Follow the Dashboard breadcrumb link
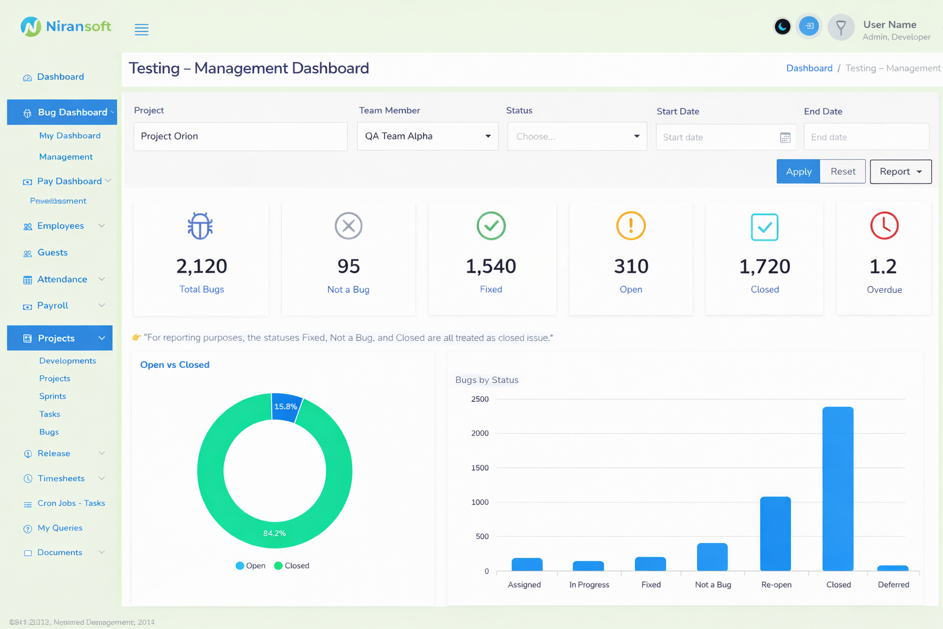The height and width of the screenshot is (629, 943). click(809, 68)
